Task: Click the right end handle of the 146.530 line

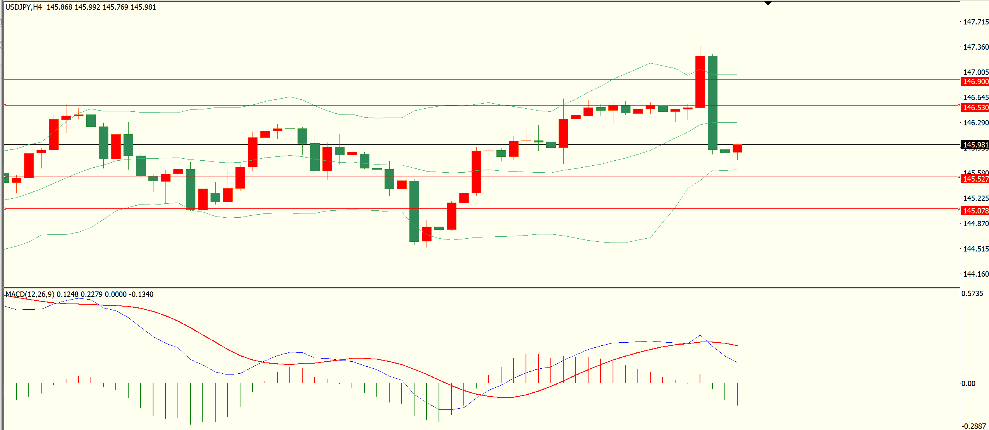Action: coord(959,106)
